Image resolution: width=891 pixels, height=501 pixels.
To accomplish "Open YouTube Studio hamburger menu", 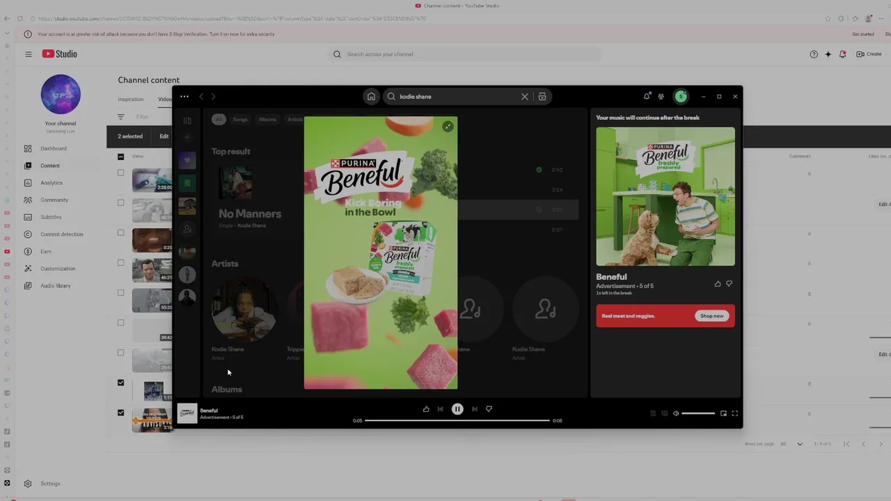I will tap(29, 54).
